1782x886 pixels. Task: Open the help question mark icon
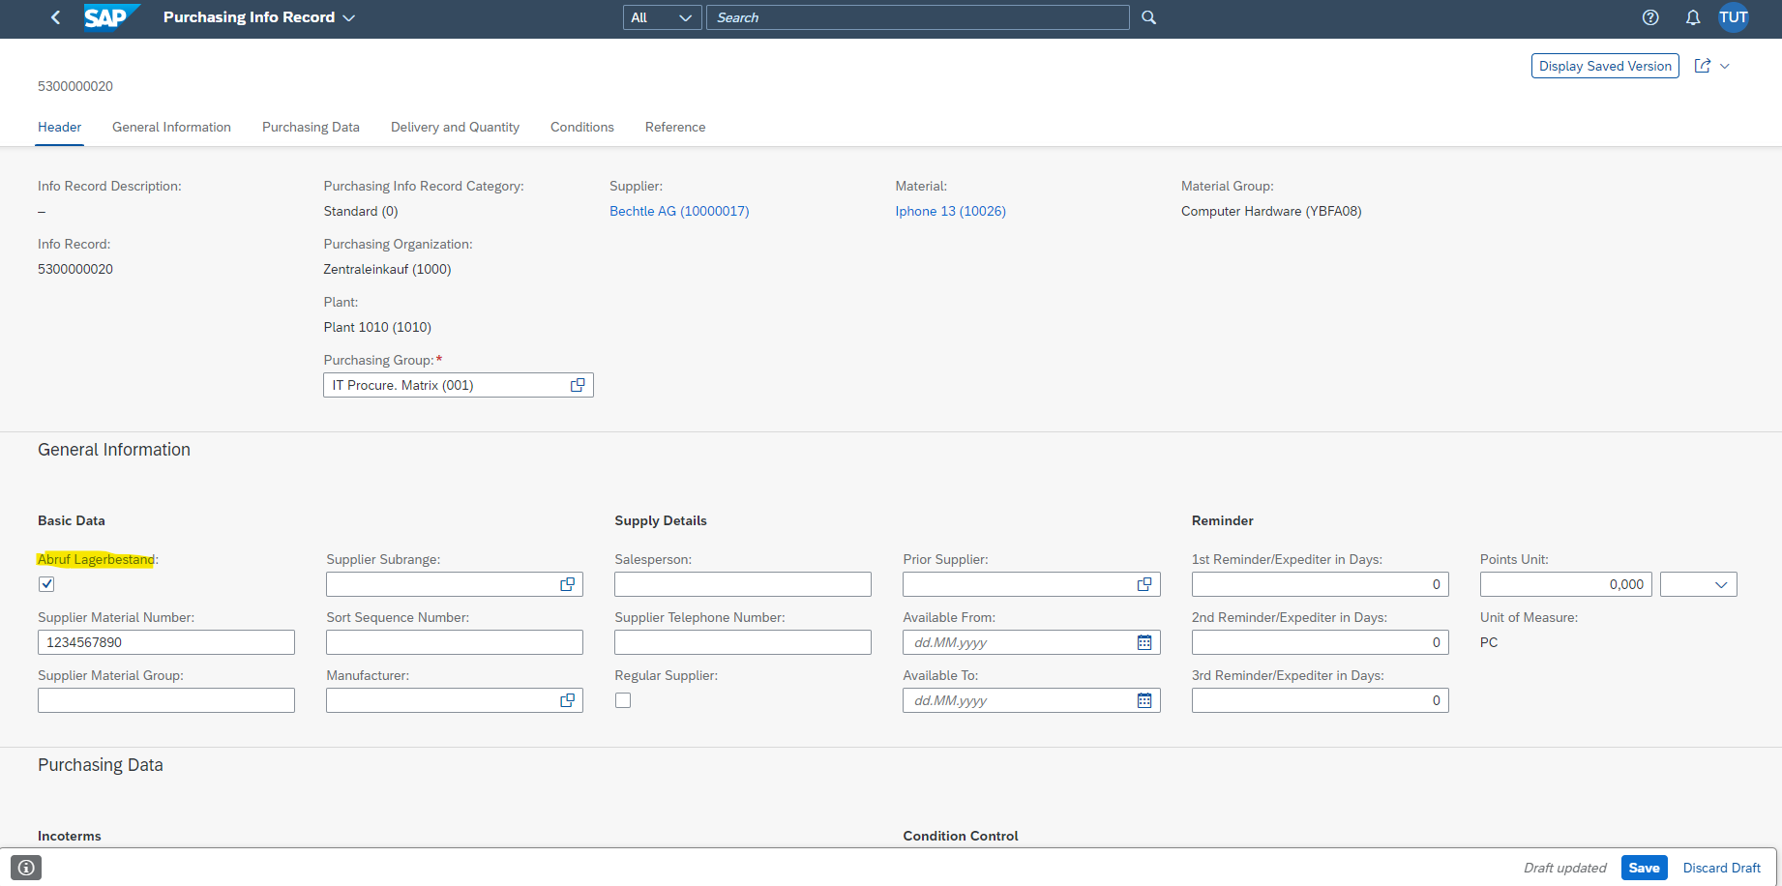(1650, 17)
